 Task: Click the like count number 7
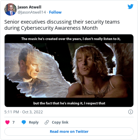13,122
